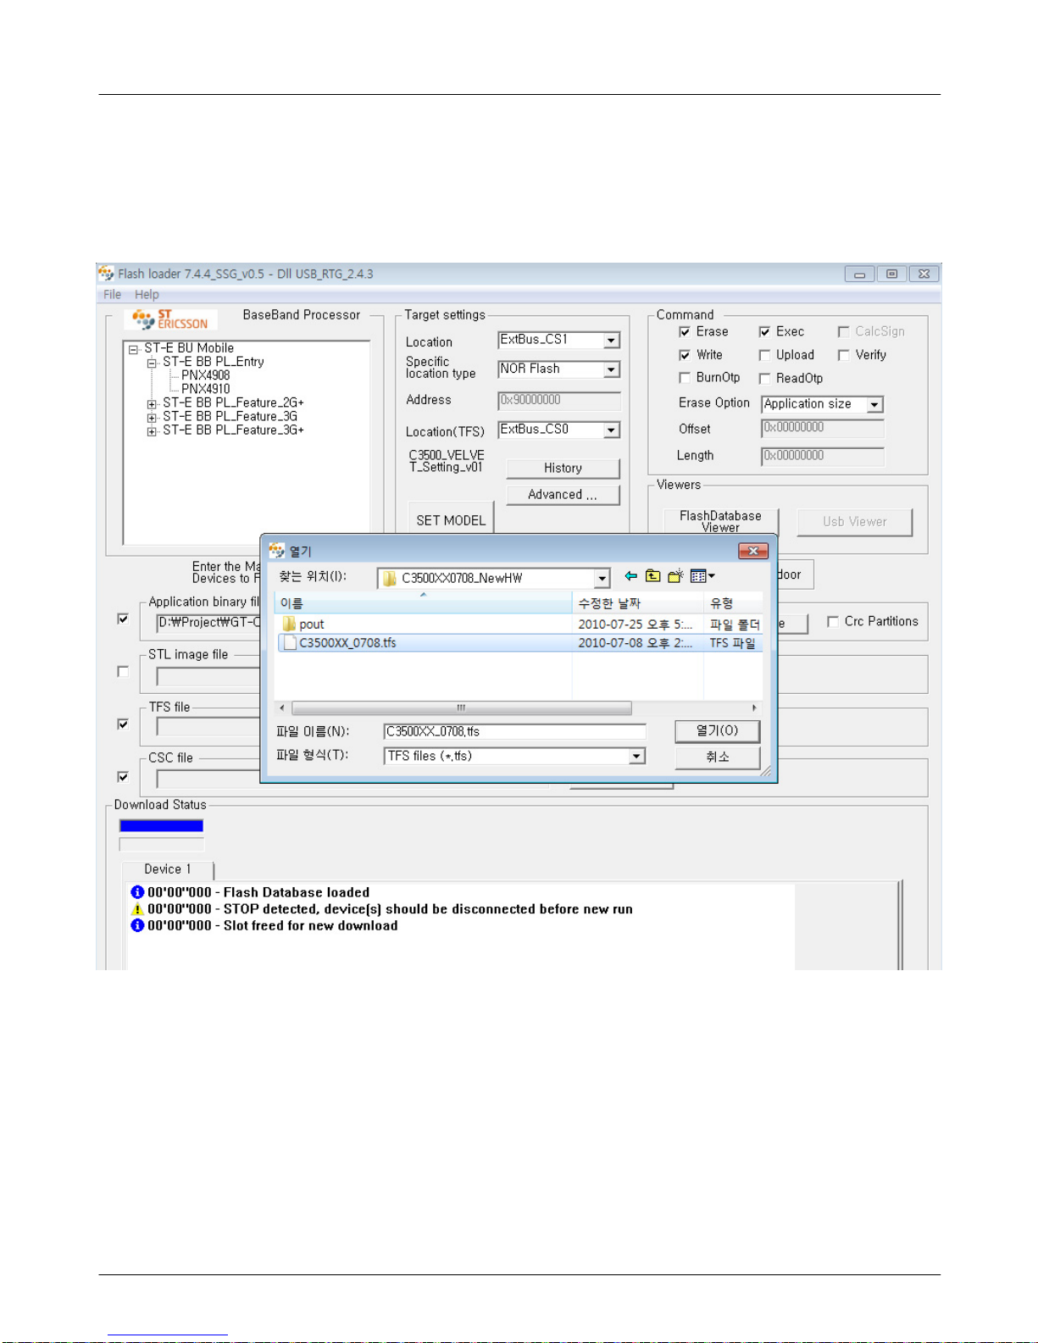Check the BurnOtp option
The image size is (1038, 1343).
click(x=685, y=378)
